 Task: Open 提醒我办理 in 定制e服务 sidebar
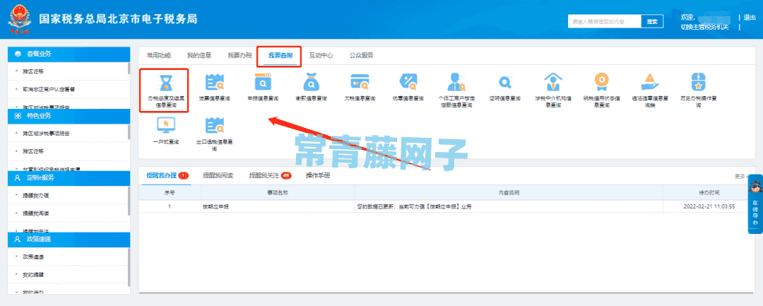(36, 195)
